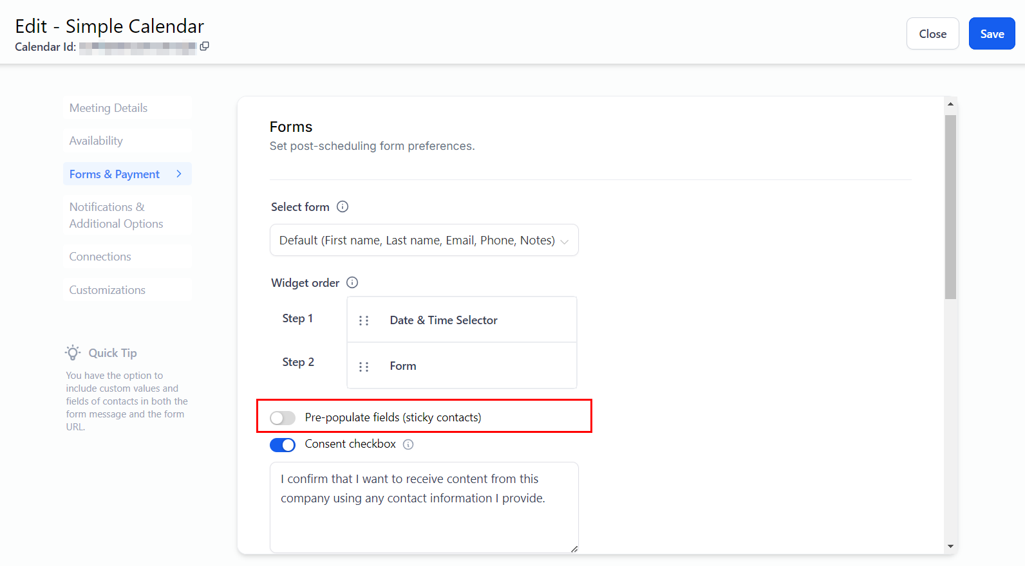
Task: Copy the Calendar Id with copy icon
Action: [205, 46]
